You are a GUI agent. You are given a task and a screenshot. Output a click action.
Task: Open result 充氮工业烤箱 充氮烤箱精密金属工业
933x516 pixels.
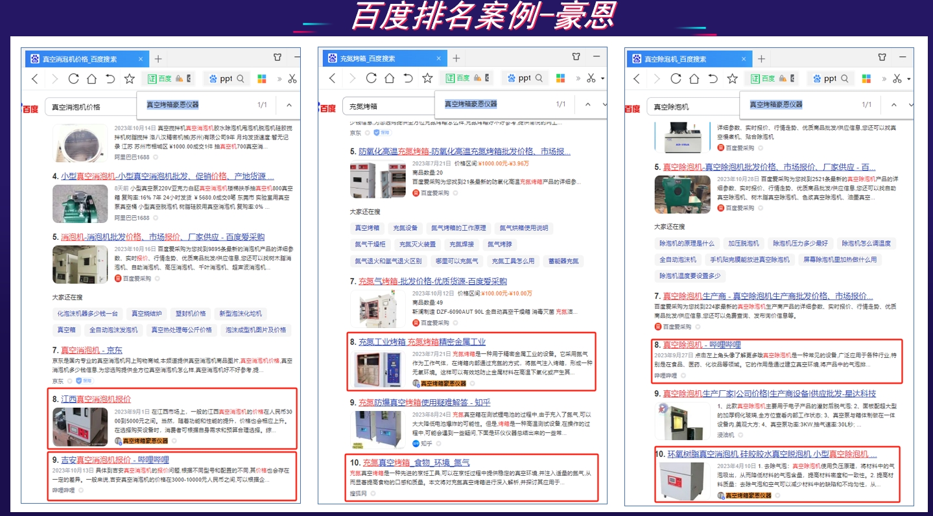[422, 342]
